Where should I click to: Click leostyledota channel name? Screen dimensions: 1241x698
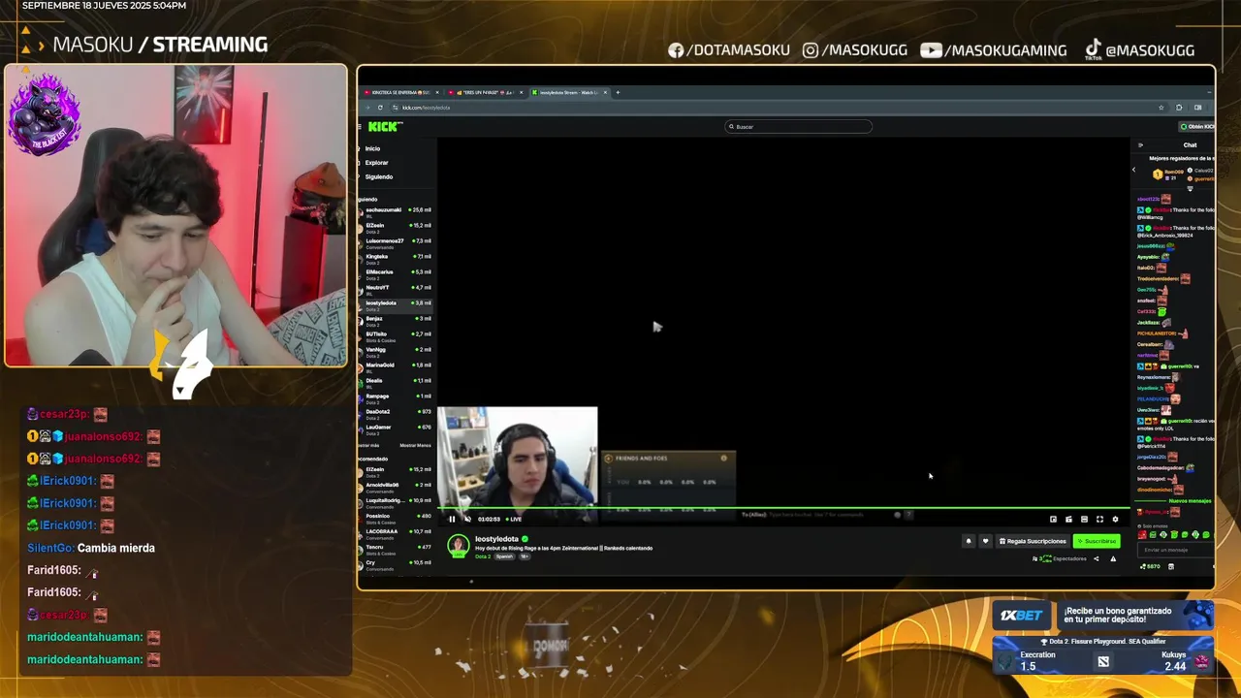(x=496, y=539)
